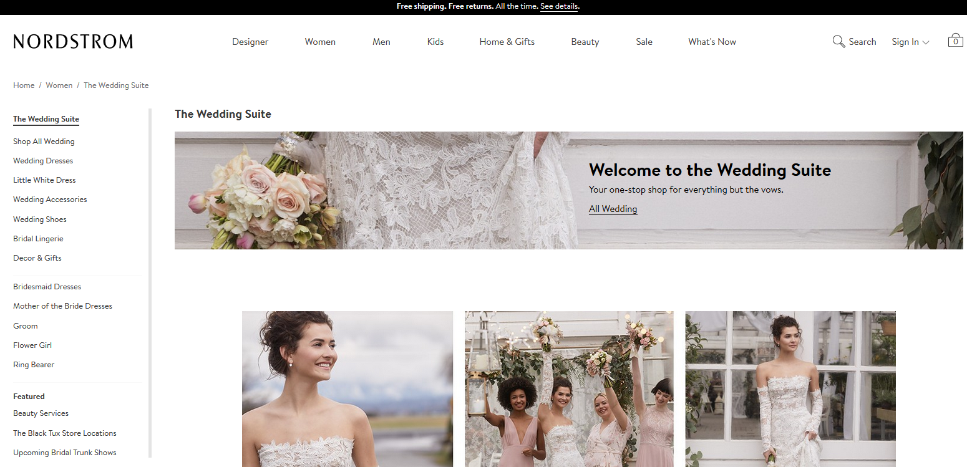The width and height of the screenshot is (967, 467).
Task: View the shopping bag icon showing 0 items
Action: [x=955, y=40]
